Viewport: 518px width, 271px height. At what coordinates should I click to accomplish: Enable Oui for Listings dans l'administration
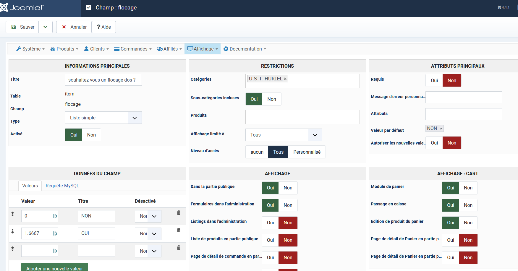(270, 223)
